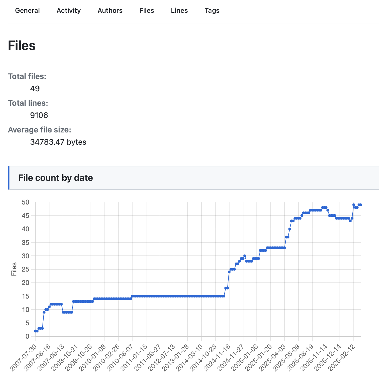Click the total files value 49

click(35, 88)
